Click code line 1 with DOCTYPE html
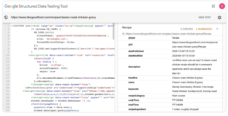The height and width of the screenshot is (116, 228). pyautogui.click(x=63, y=26)
